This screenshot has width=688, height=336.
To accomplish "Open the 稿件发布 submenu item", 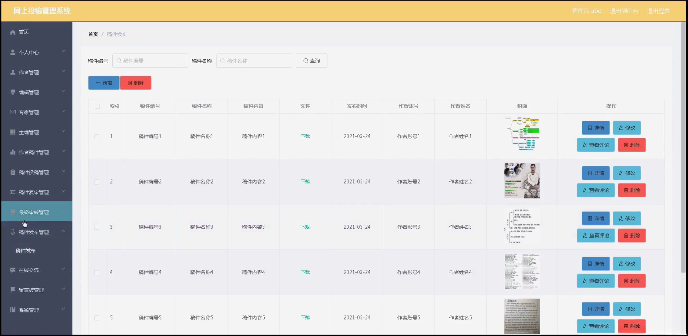I will tap(26, 251).
